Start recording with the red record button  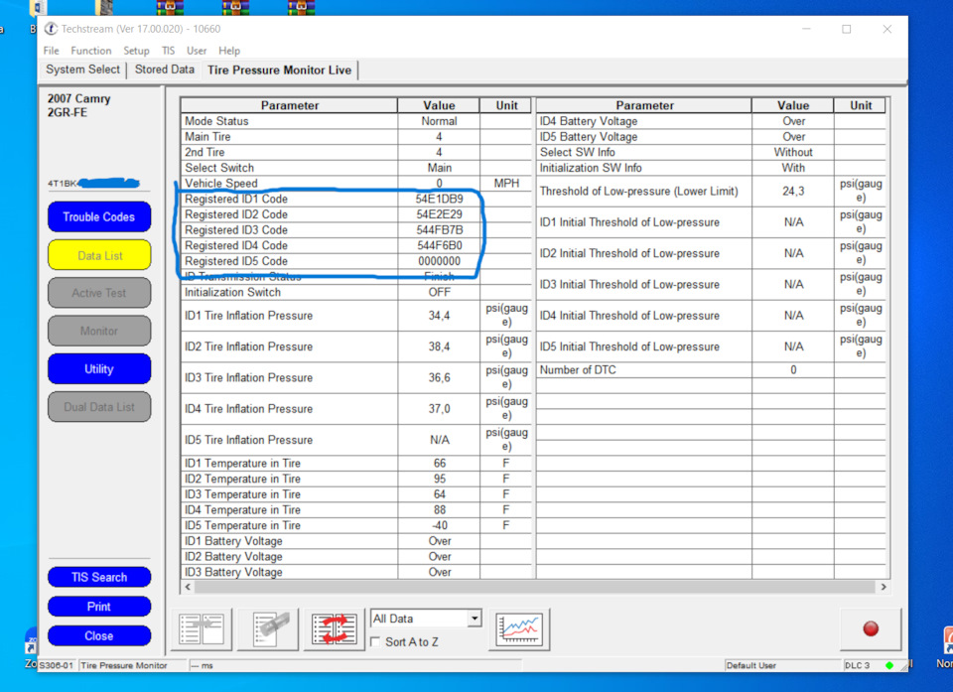pos(871,628)
